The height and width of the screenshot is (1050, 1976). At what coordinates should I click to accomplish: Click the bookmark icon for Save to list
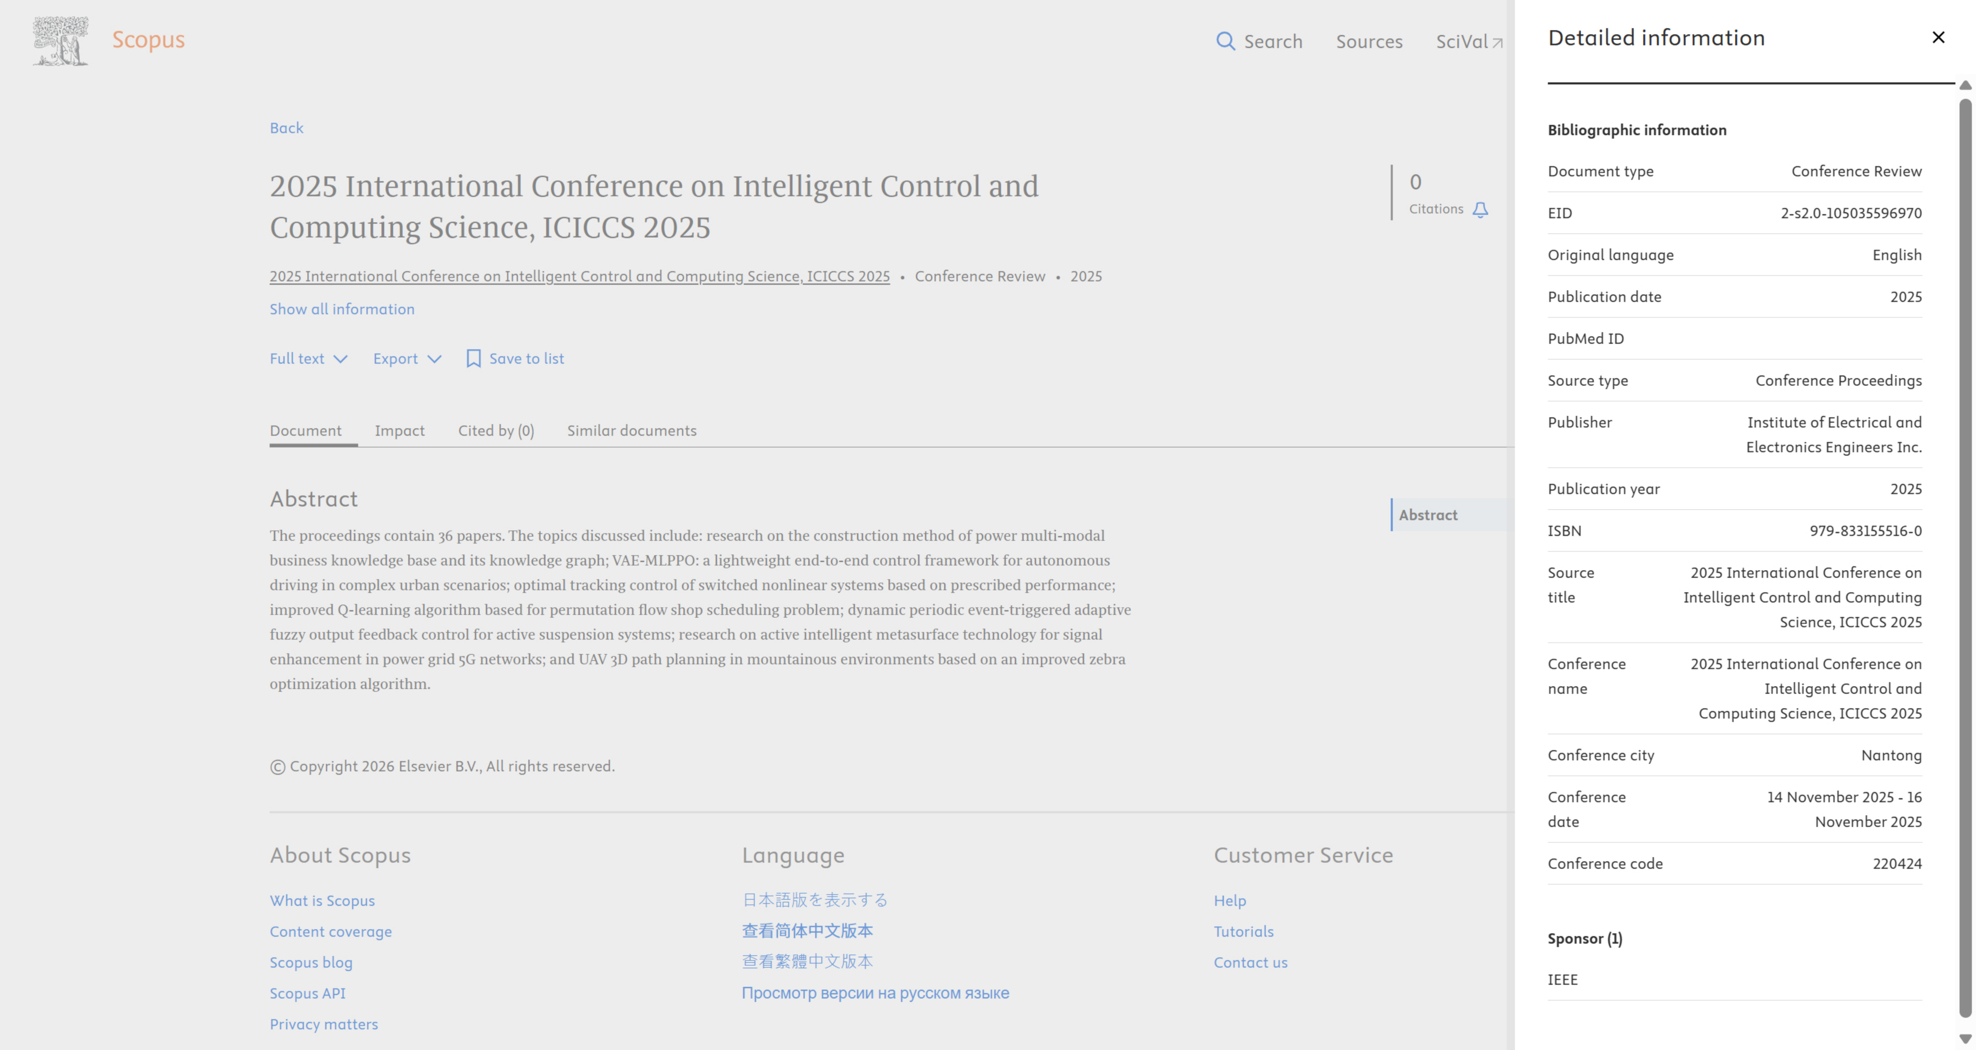click(x=473, y=359)
